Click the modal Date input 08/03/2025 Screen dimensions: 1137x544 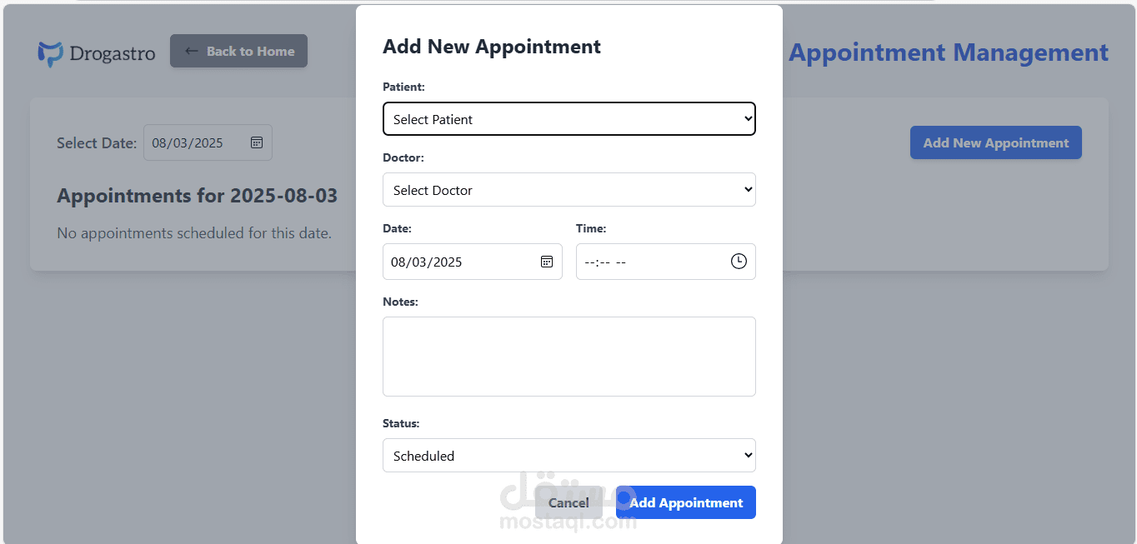pos(473,262)
